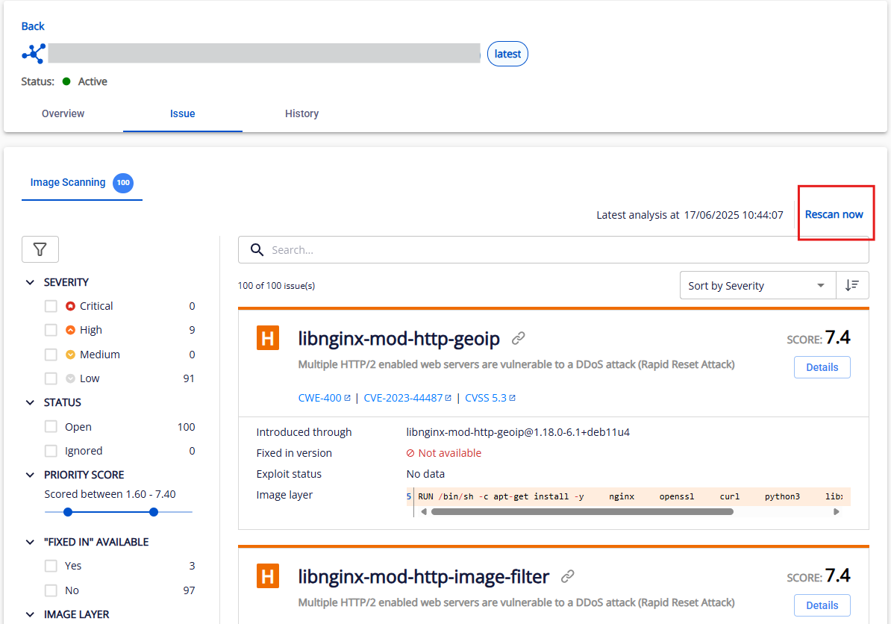The image size is (891, 624).
Task: Click the libnginx-mod-http-image-filter issue title
Action: coord(424,577)
